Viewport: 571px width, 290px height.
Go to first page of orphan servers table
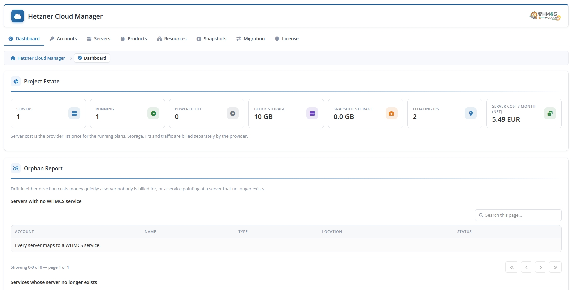512,267
